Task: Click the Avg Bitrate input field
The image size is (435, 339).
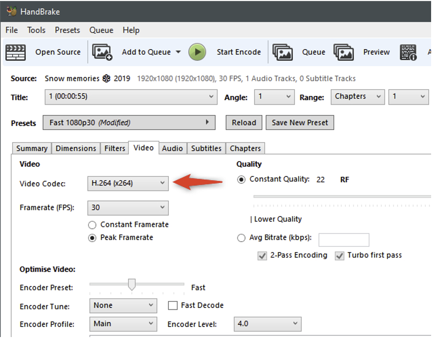Action: tap(344, 240)
